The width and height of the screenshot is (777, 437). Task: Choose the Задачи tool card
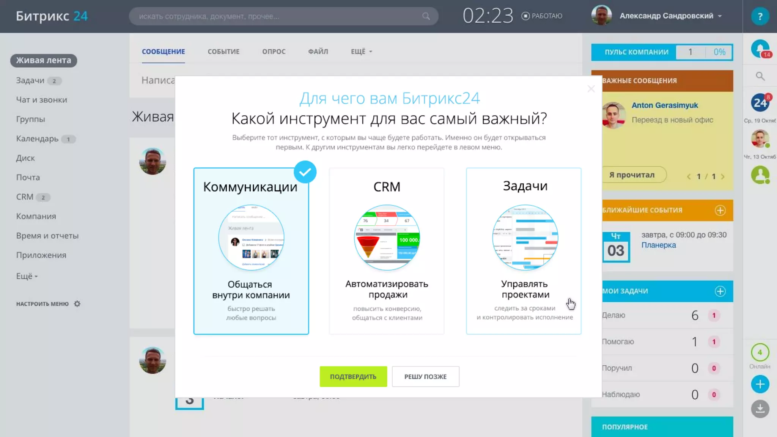click(x=524, y=251)
